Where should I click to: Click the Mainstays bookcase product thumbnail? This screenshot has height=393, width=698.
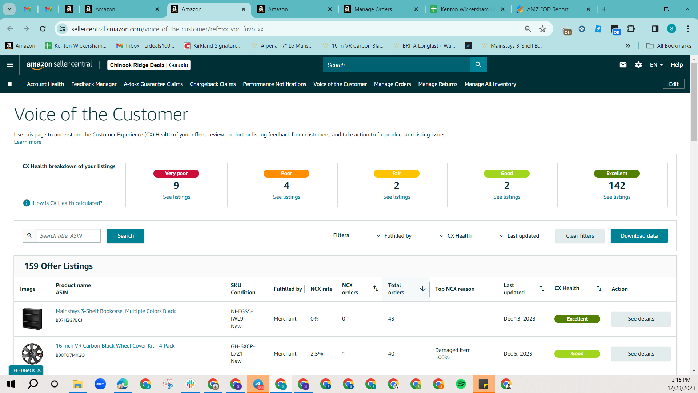click(32, 319)
